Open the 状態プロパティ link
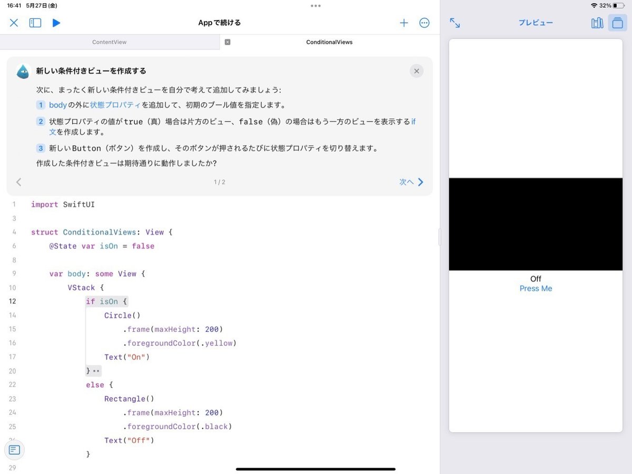 (115, 105)
